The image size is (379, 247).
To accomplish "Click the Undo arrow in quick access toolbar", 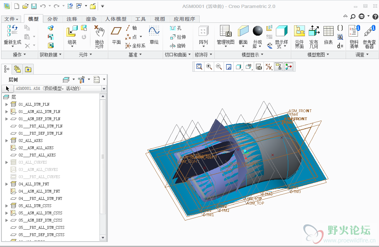I will tap(43, 6).
